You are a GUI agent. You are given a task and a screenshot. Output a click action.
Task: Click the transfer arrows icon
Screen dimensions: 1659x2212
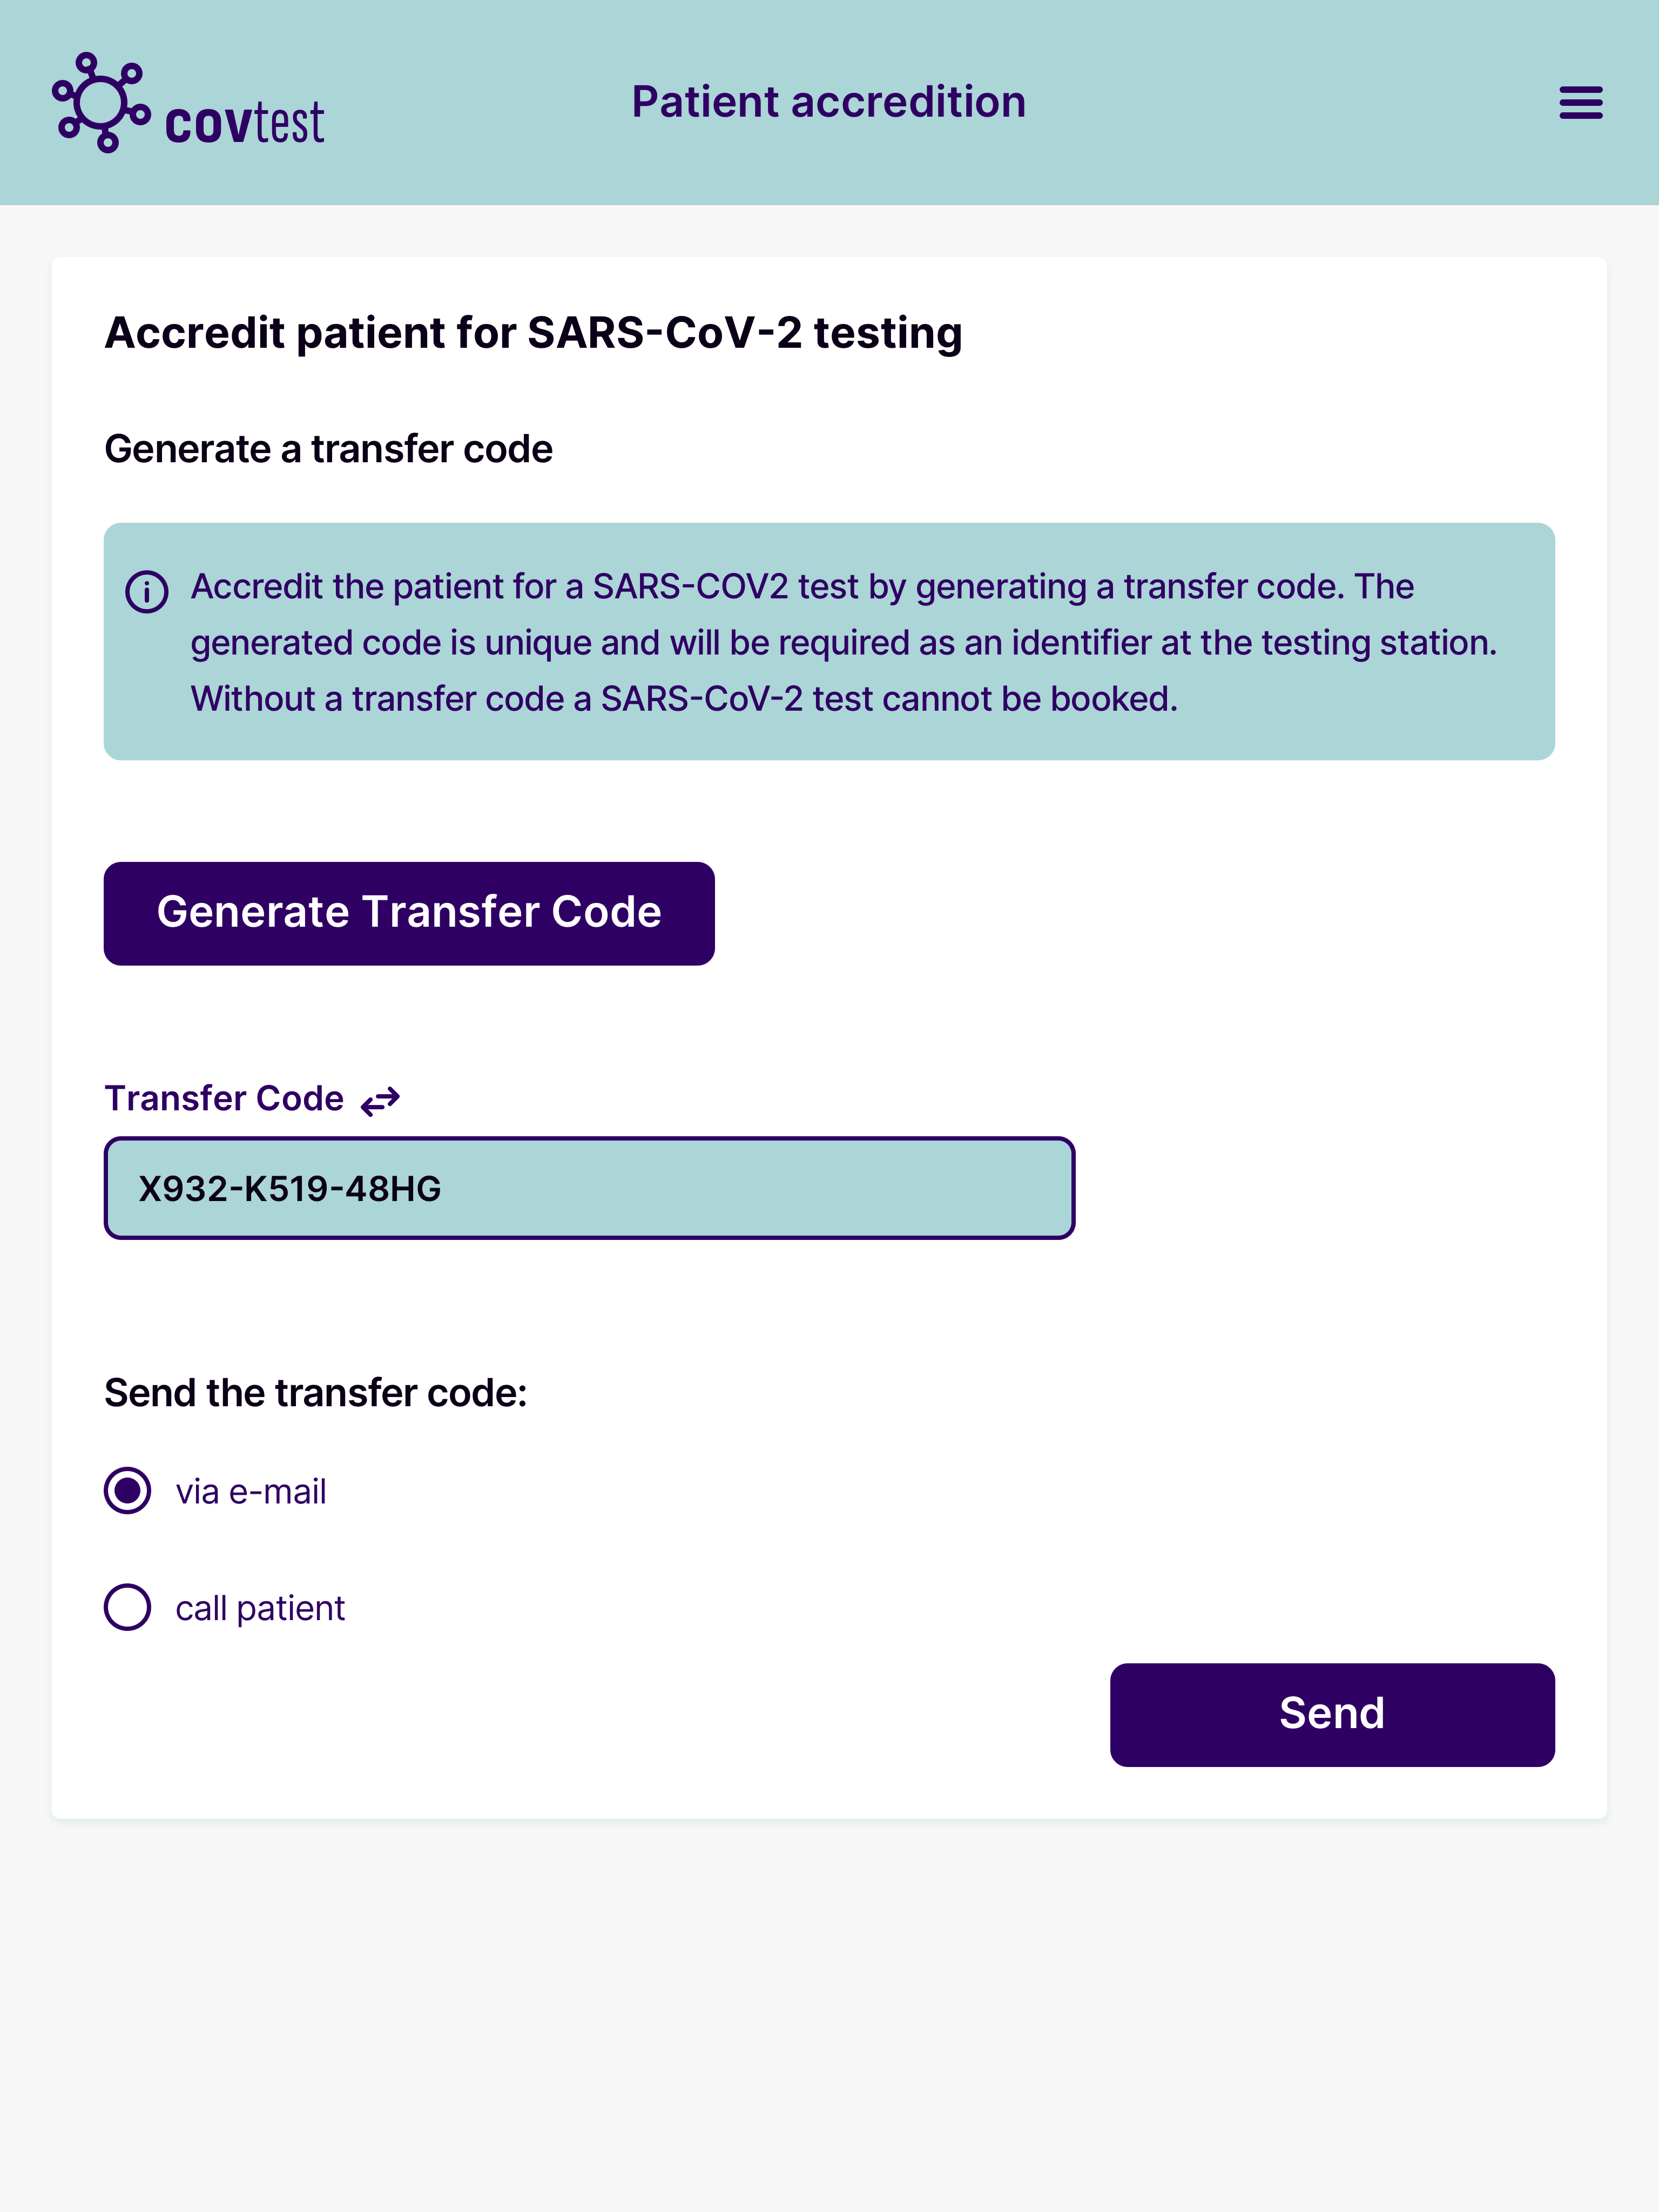pyautogui.click(x=380, y=1100)
